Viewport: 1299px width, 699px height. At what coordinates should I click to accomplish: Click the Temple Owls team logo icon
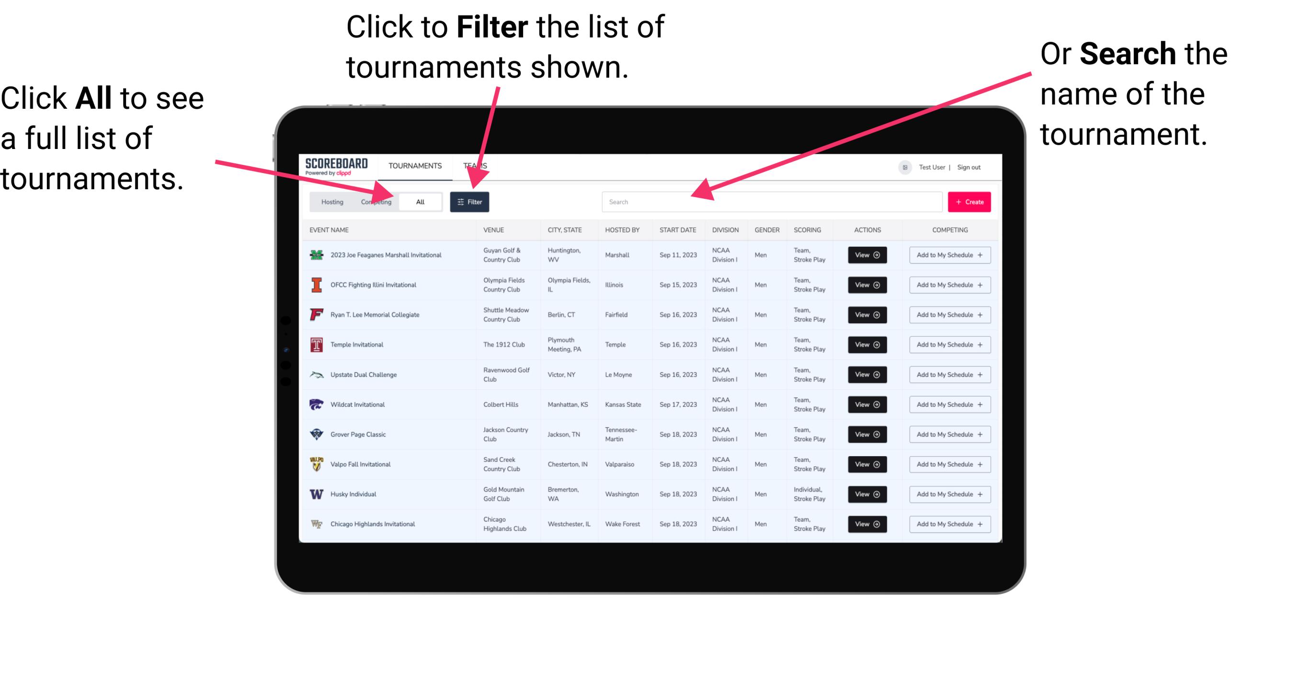[x=315, y=344]
